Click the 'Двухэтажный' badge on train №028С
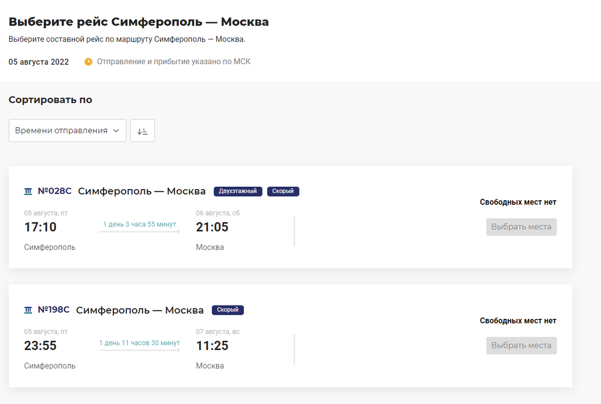The width and height of the screenshot is (601, 404). (x=238, y=191)
